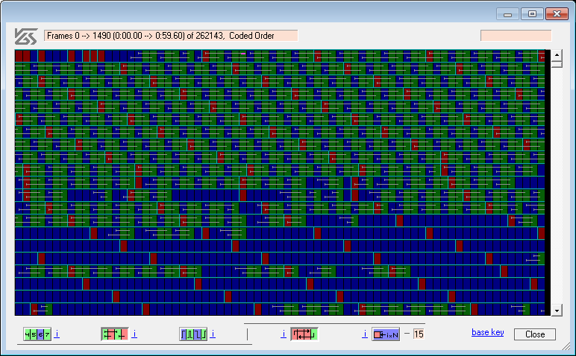
Task: Open info link beside green-red frame-arrows icon
Action: pyautogui.click(x=134, y=334)
